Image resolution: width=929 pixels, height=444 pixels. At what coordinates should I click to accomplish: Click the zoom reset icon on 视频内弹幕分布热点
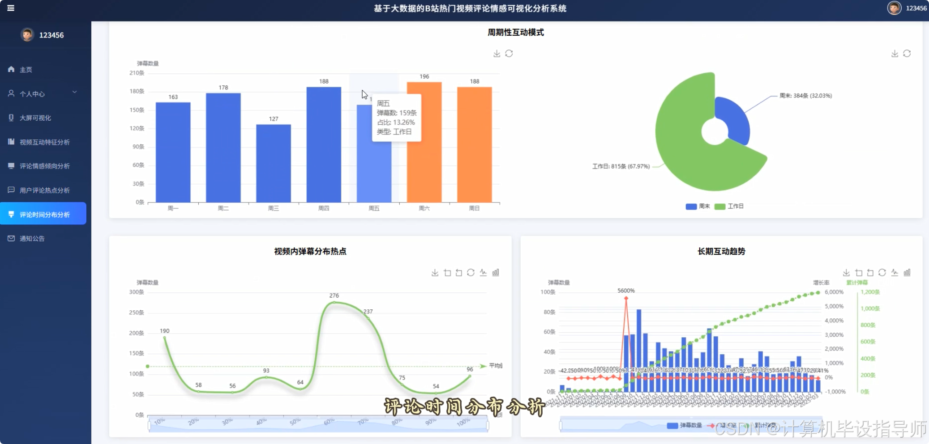[x=458, y=272]
